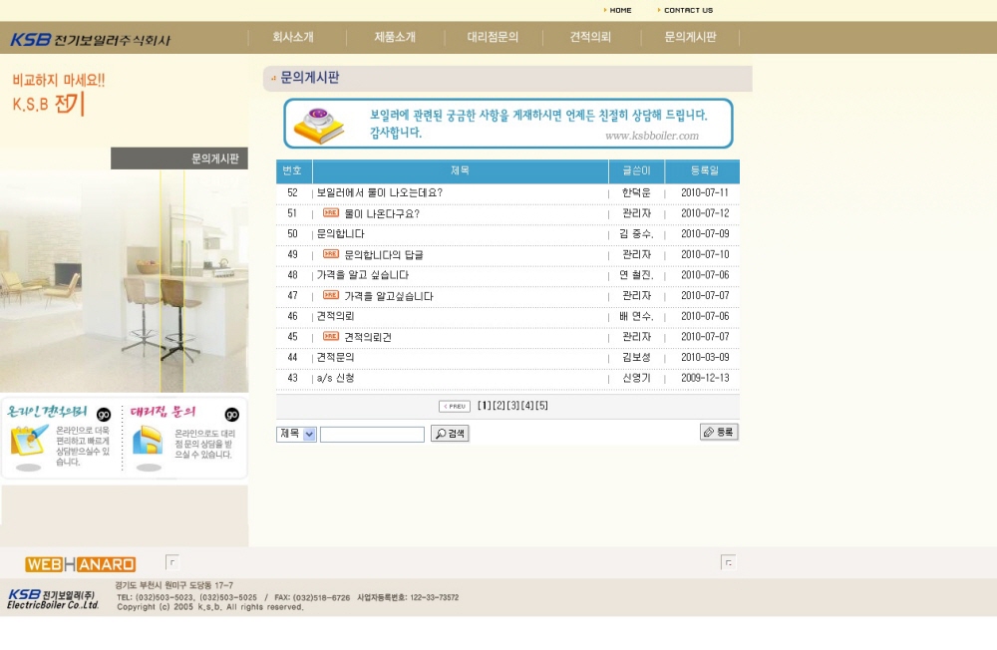Click the notepad icon under 온라인 견적의뢰
997x650 pixels.
click(29, 441)
